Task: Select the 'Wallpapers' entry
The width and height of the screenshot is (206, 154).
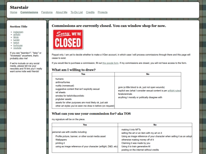Action: 61,140
